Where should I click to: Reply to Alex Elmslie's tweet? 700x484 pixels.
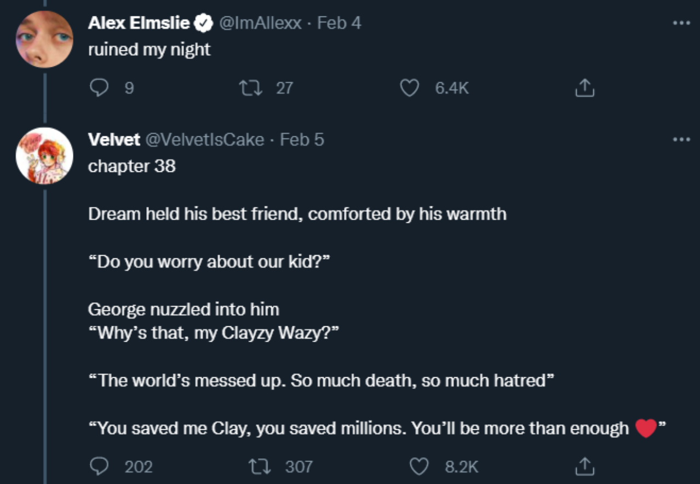pos(100,88)
